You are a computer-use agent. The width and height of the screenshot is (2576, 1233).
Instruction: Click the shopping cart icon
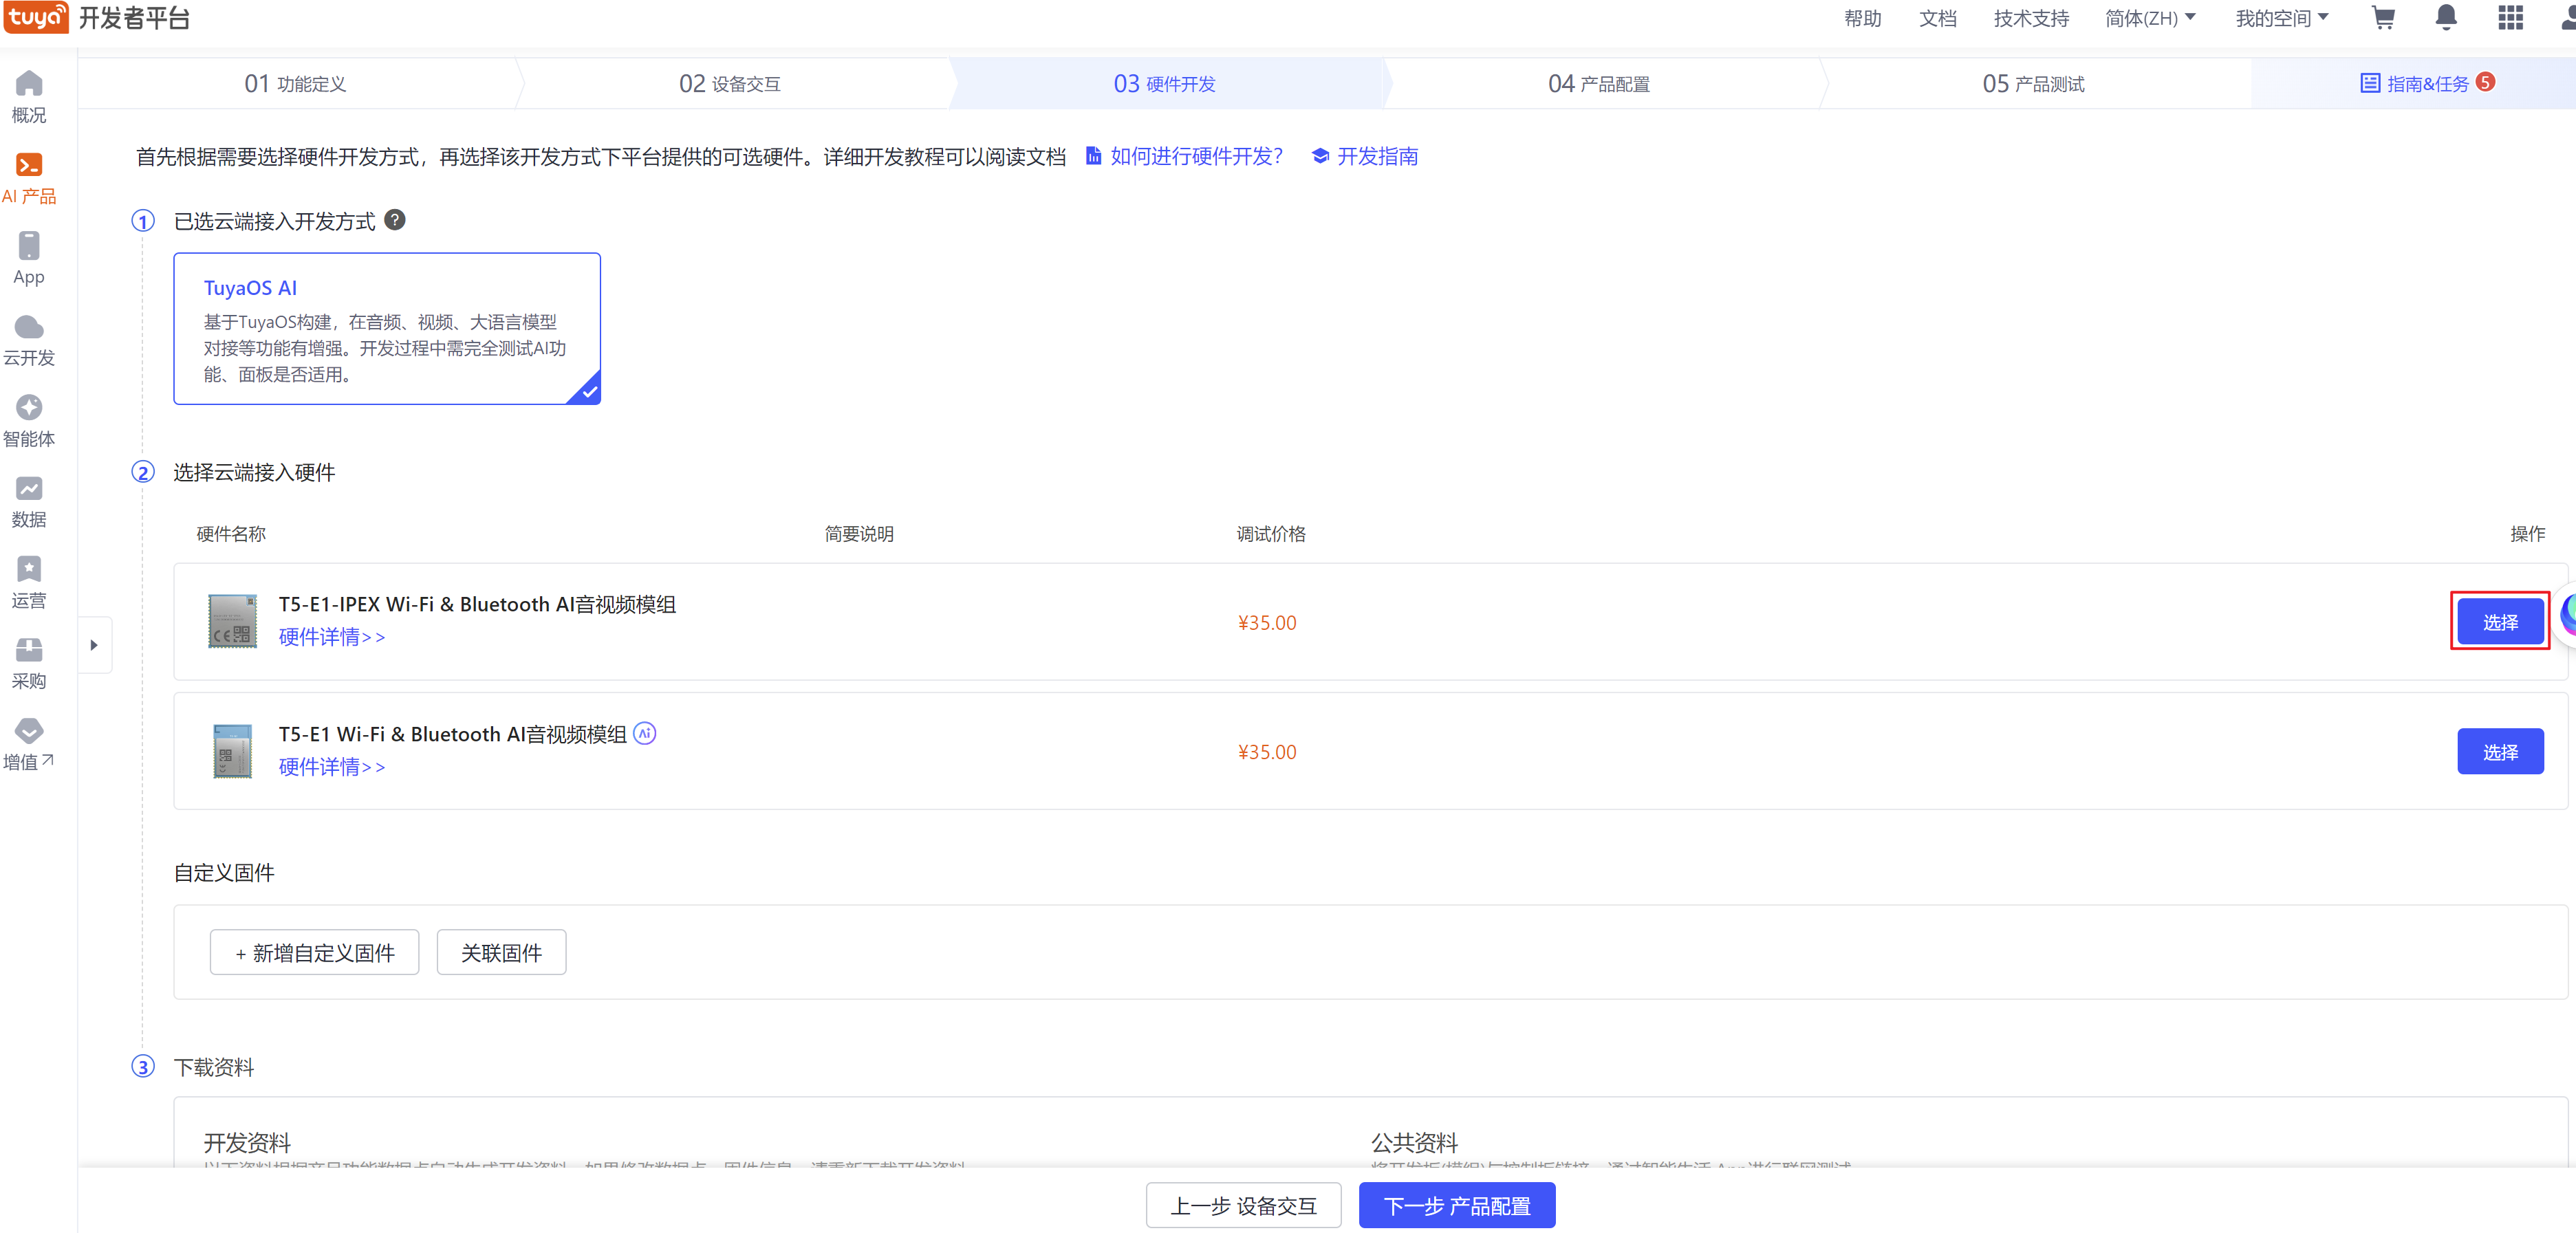coord(2383,18)
